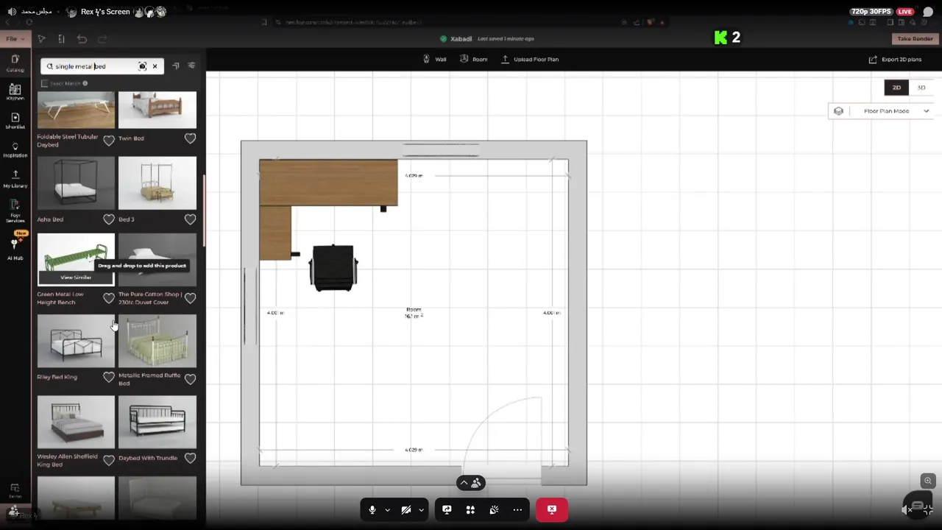The height and width of the screenshot is (530, 942).
Task: Click the Take Render button
Action: pos(915,39)
